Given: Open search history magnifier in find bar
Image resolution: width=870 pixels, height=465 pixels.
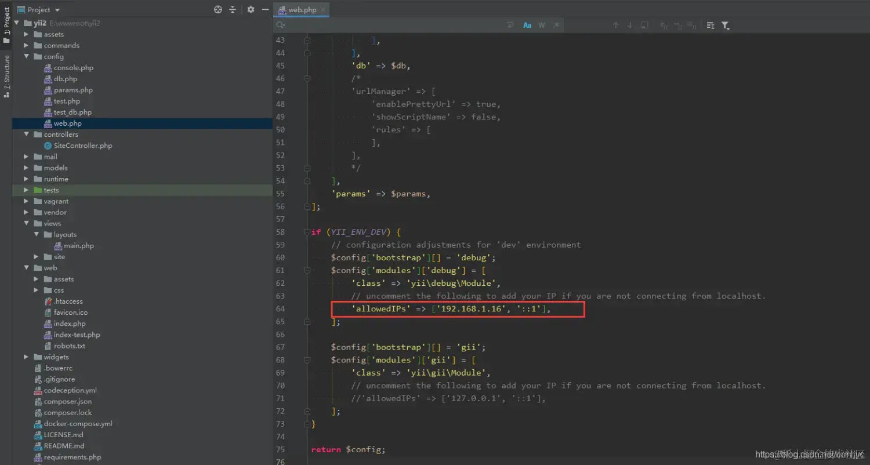Looking at the screenshot, I should pyautogui.click(x=281, y=25).
